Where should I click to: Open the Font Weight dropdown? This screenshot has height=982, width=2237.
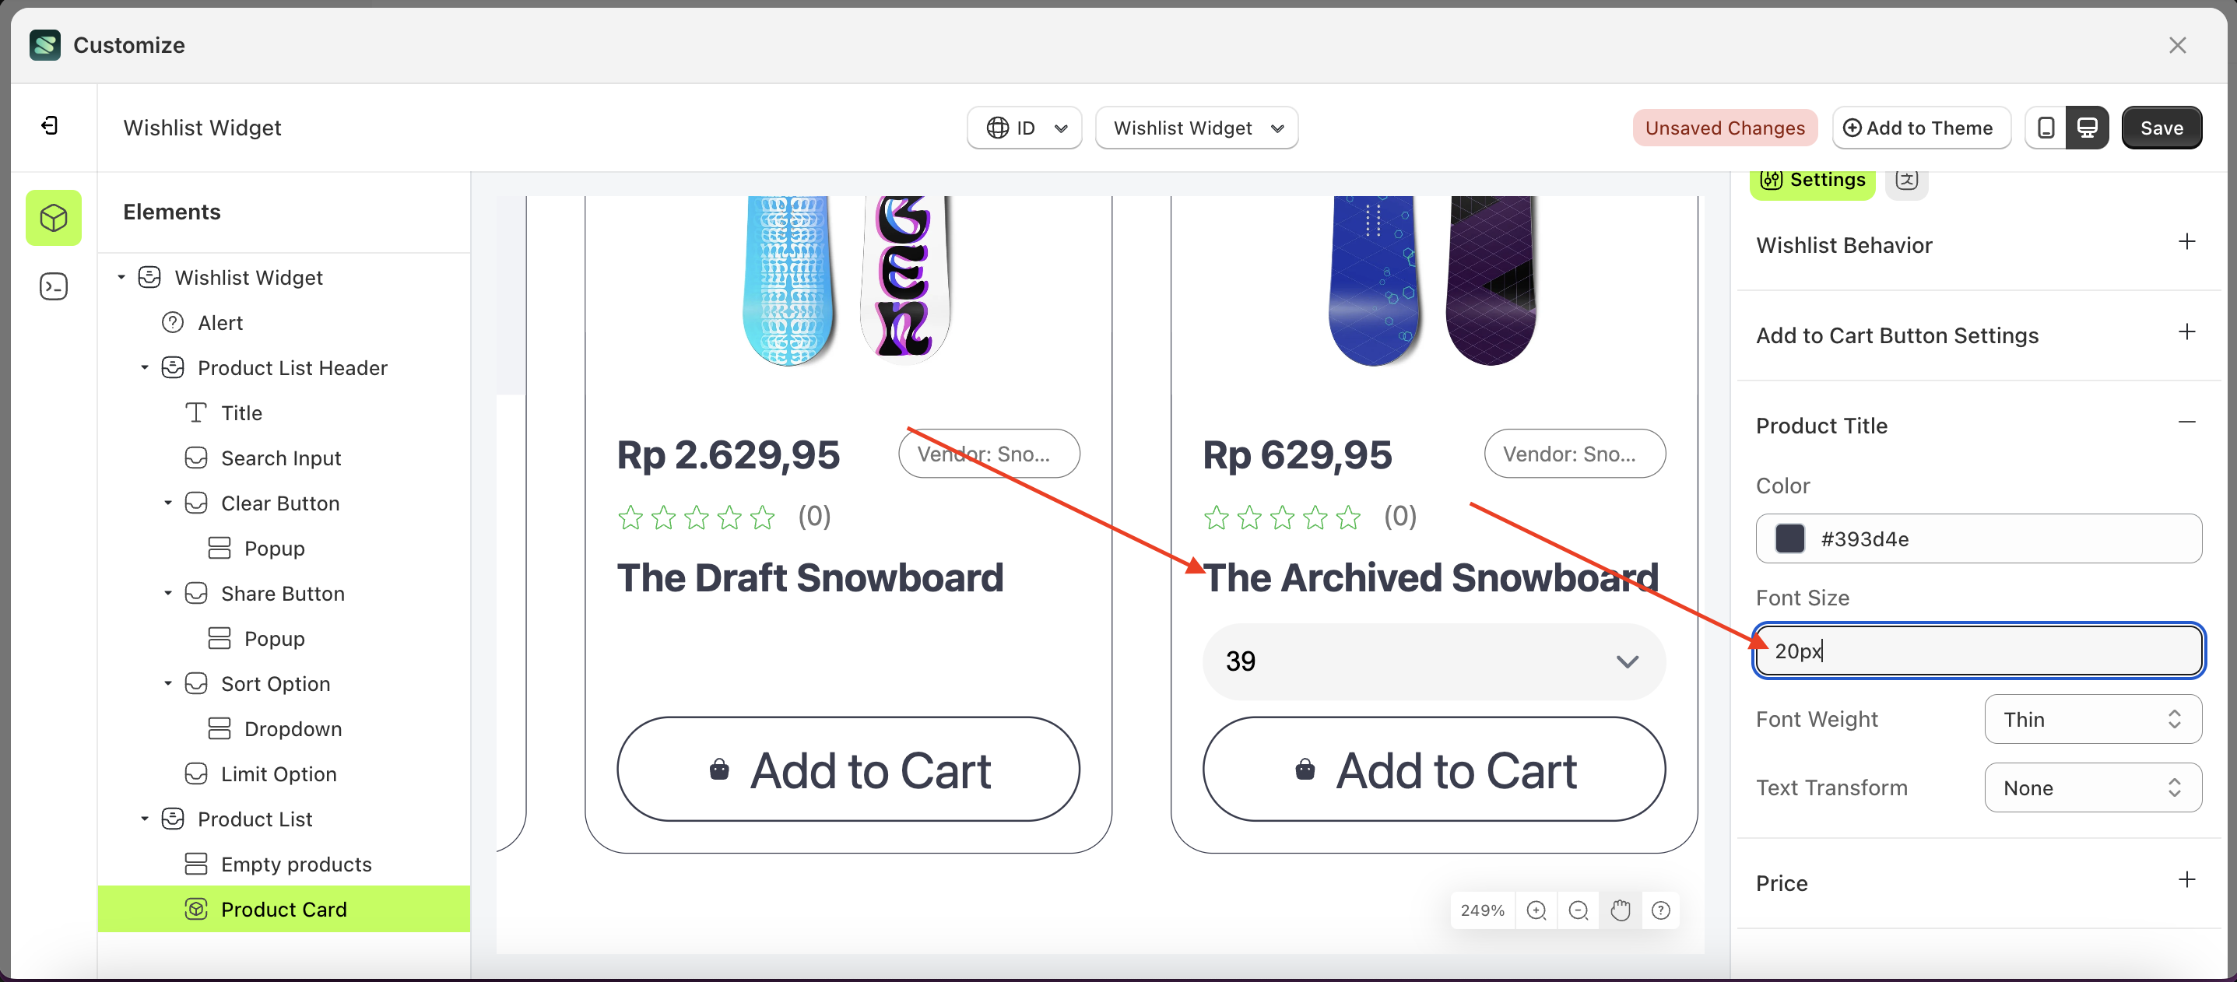tap(2092, 719)
